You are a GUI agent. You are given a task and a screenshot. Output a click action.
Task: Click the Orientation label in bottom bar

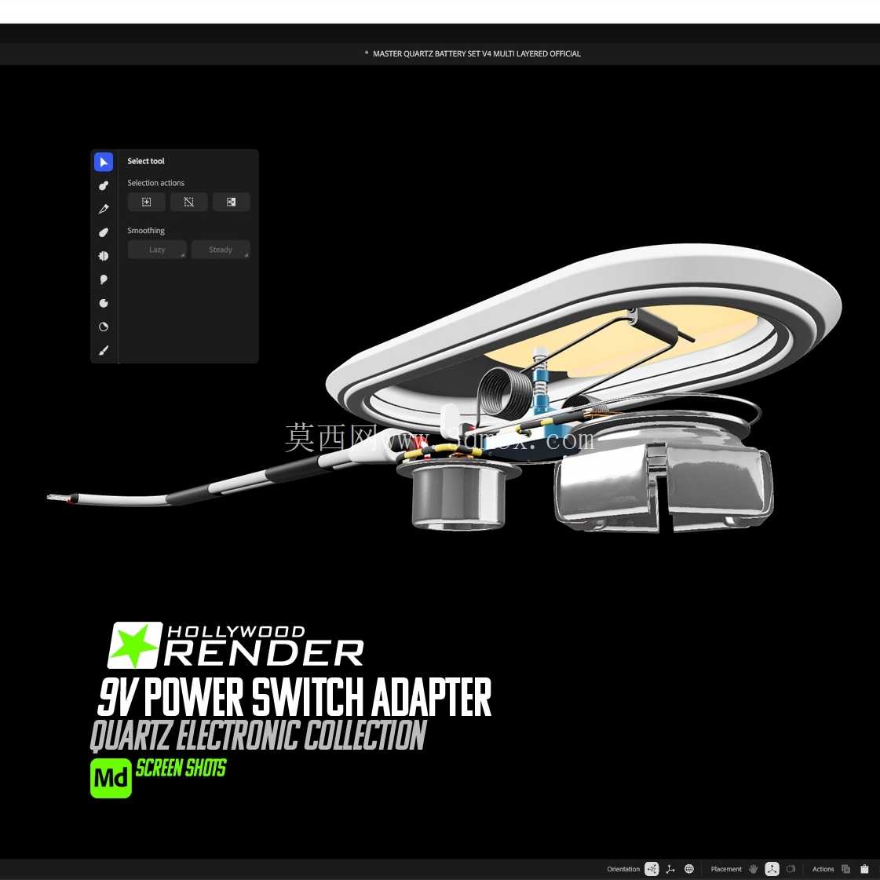(623, 869)
